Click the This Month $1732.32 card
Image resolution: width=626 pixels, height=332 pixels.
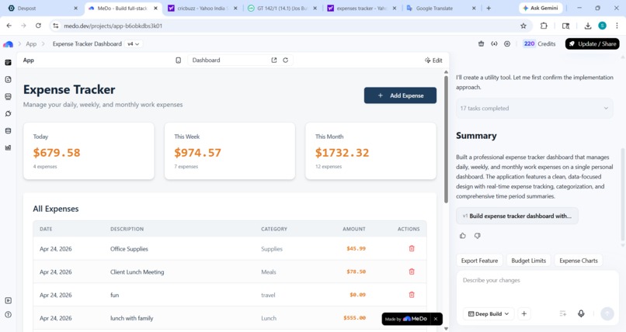point(371,151)
